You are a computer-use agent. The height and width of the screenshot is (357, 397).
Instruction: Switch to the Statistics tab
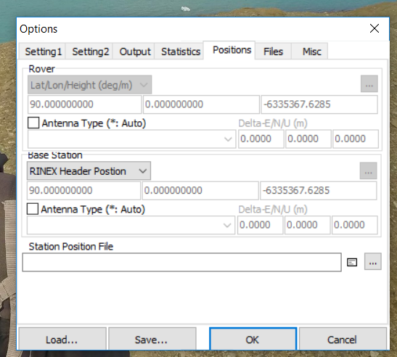[x=181, y=52]
